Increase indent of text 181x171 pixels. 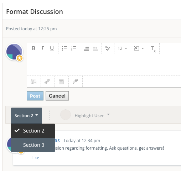tap(86, 48)
